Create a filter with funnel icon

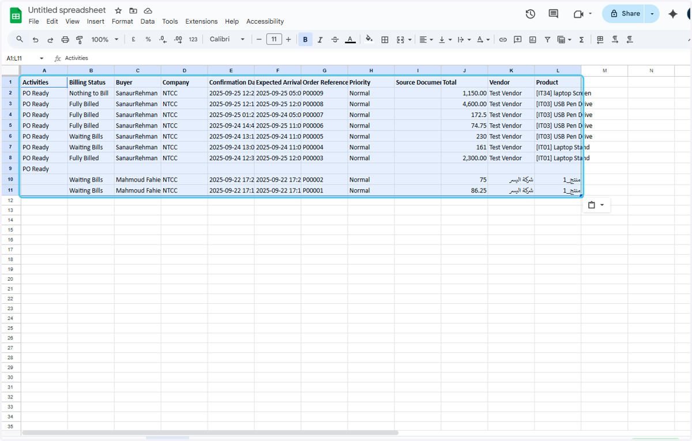tap(547, 40)
